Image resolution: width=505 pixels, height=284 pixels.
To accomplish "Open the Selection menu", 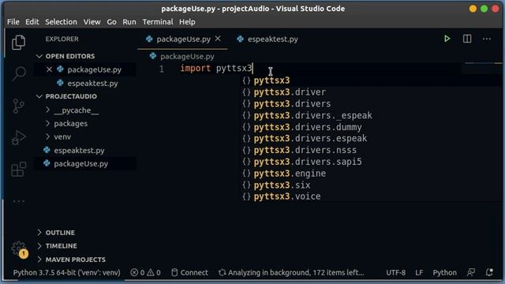I will coord(61,22).
